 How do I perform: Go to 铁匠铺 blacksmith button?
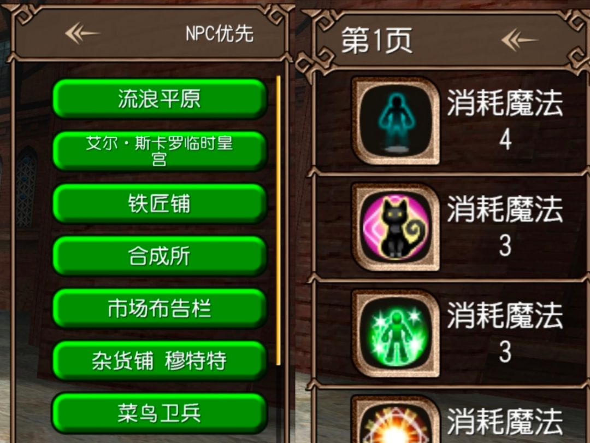click(160, 203)
